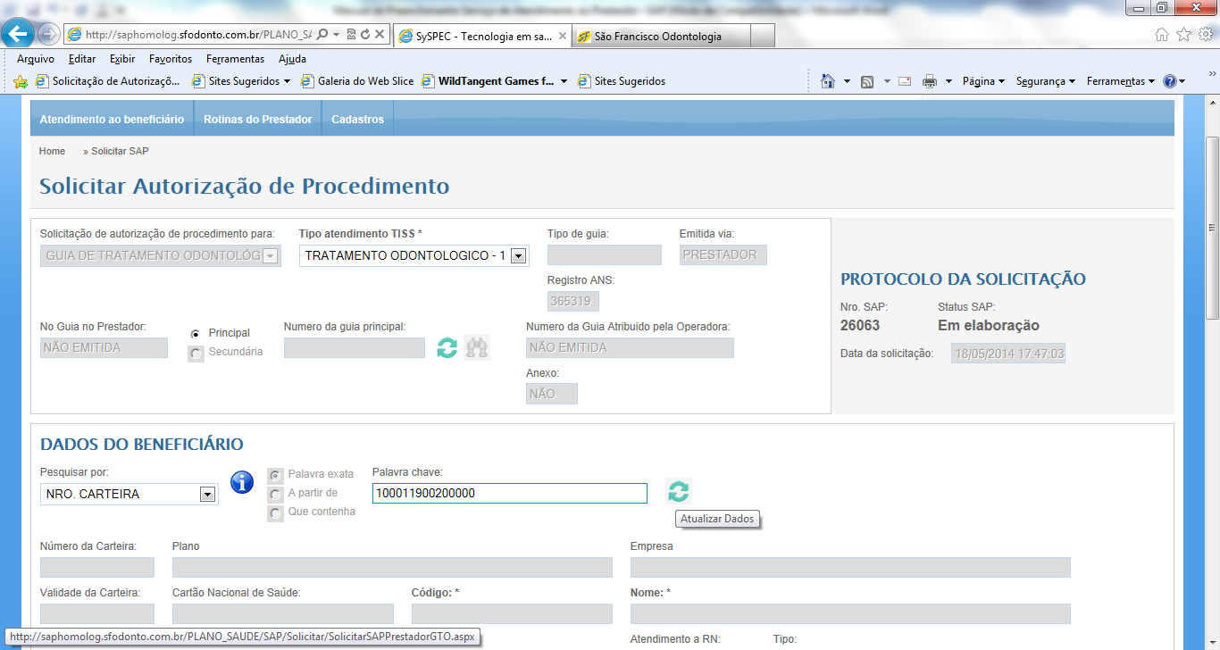Image resolution: width=1220 pixels, height=650 pixels.
Task: Click in the Palavra chave input field
Action: click(509, 494)
